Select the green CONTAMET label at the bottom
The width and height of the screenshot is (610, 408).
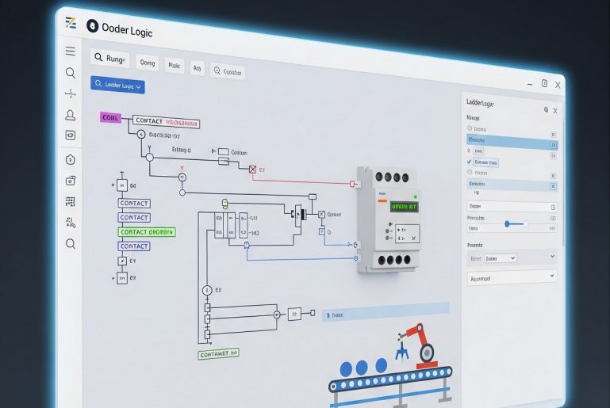(219, 353)
